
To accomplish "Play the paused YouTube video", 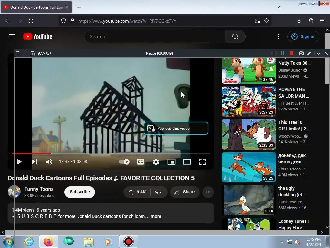I will [19, 162].
